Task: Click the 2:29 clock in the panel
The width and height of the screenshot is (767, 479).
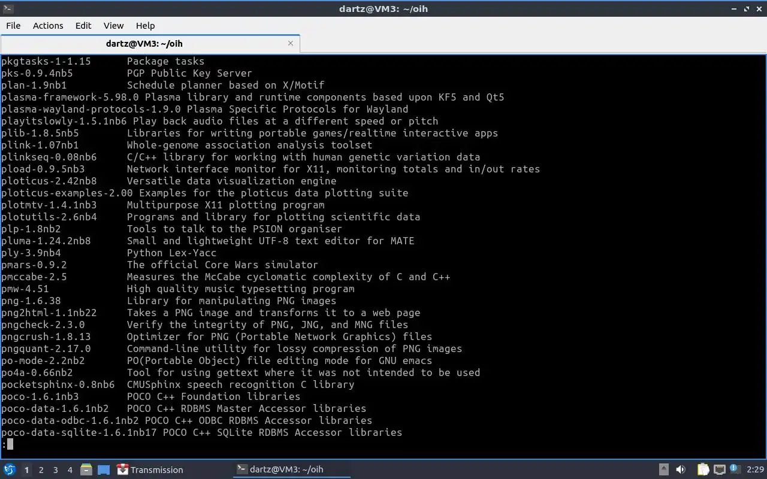Action: (x=755, y=469)
